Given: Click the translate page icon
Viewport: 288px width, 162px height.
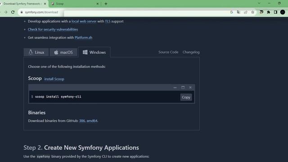Looking at the screenshot, I should coord(238,12).
